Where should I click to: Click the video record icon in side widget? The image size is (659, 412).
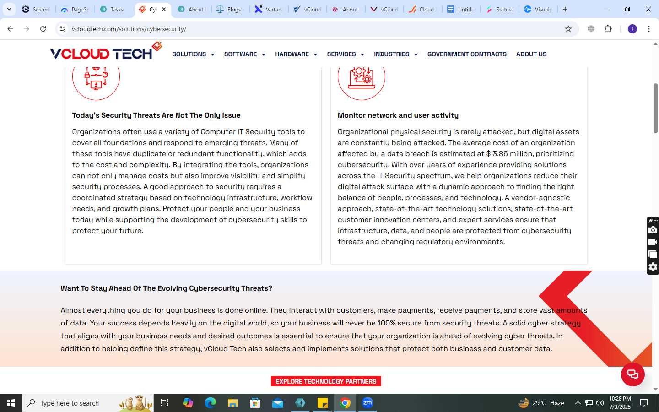(653, 242)
